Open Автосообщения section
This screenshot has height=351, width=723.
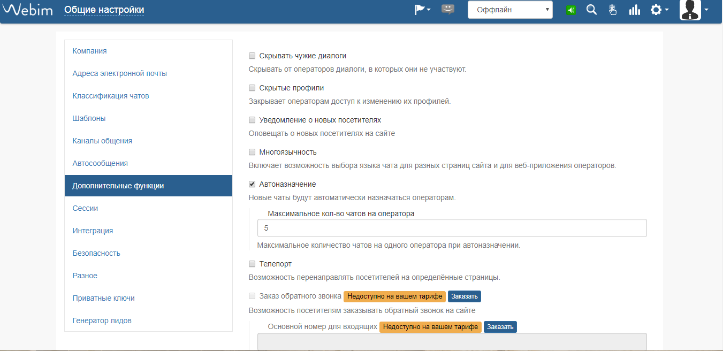tap(149, 163)
